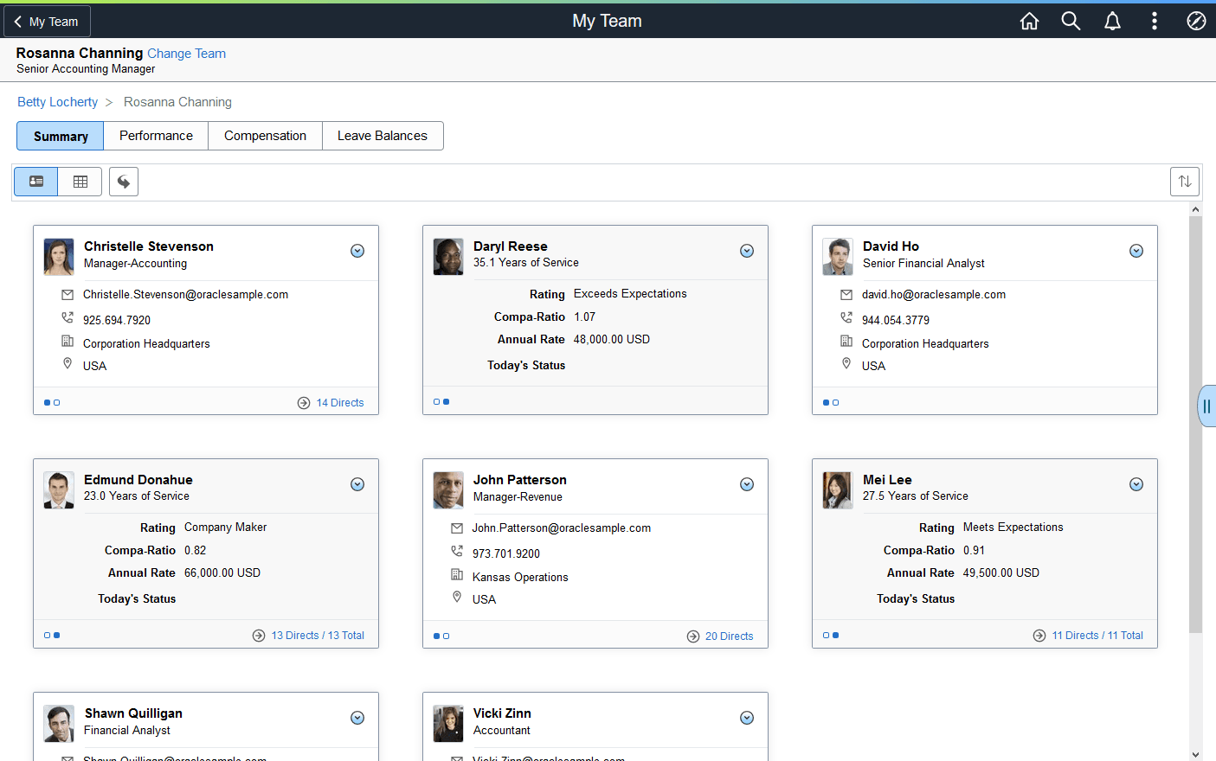Click Daryl Reese's photo thumbnail
The image size is (1216, 761).
pos(448,257)
